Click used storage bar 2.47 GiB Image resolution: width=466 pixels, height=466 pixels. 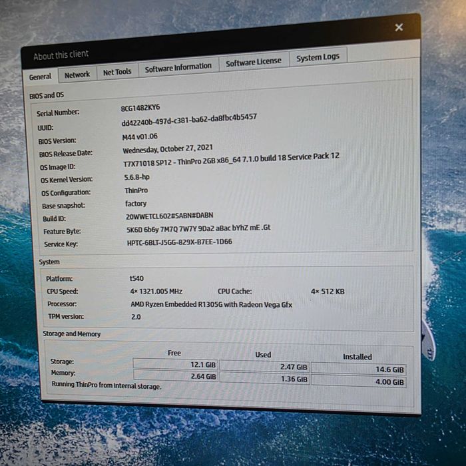click(264, 366)
